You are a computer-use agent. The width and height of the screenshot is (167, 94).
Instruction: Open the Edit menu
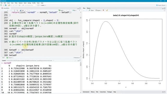click(x=5, y=3)
